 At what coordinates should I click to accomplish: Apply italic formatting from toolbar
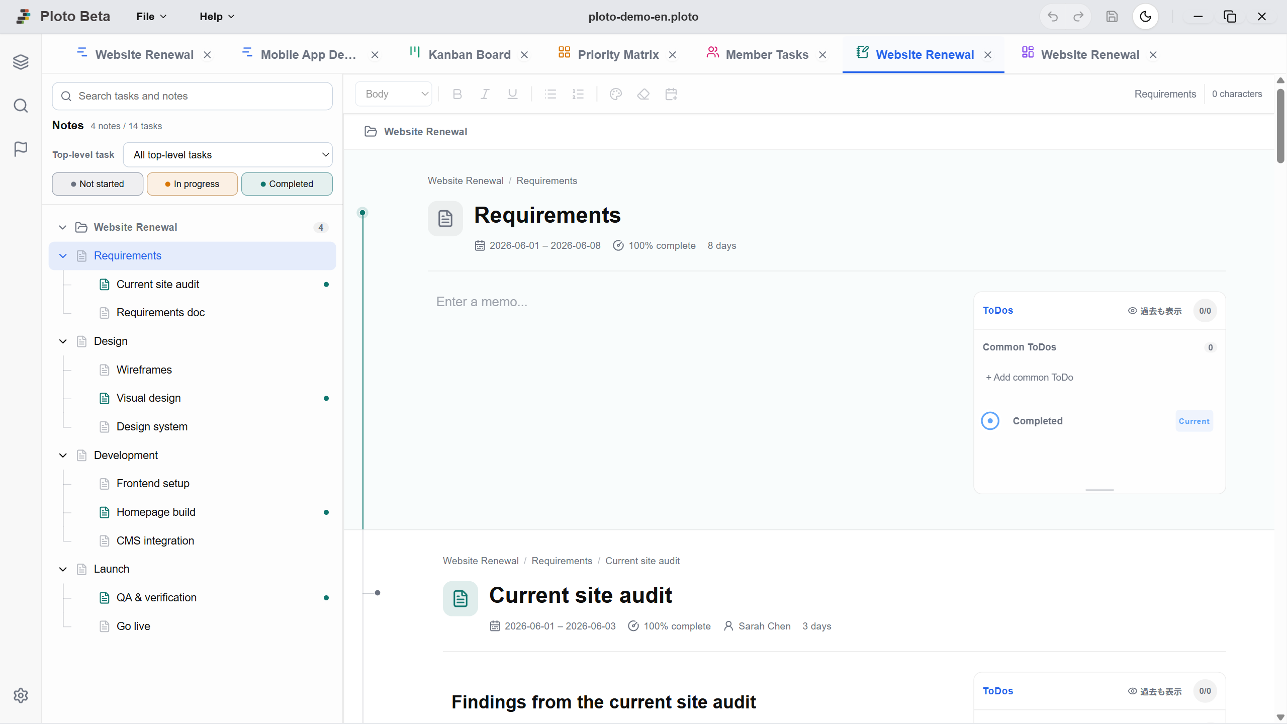point(485,94)
